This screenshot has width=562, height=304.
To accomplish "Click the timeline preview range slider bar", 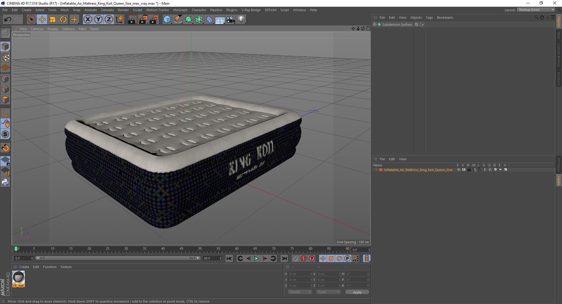I will pos(118,258).
